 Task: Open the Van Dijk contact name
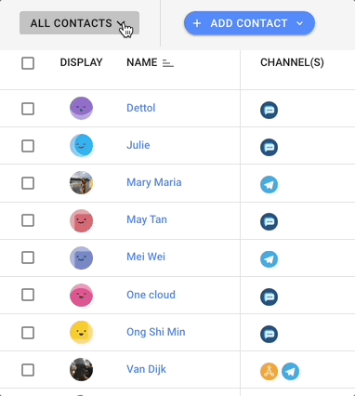coord(146,369)
